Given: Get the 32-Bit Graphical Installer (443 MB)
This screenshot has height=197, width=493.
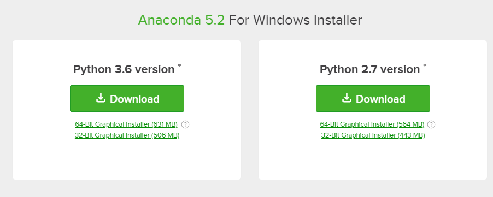Looking at the screenshot, I should pyautogui.click(x=373, y=135).
